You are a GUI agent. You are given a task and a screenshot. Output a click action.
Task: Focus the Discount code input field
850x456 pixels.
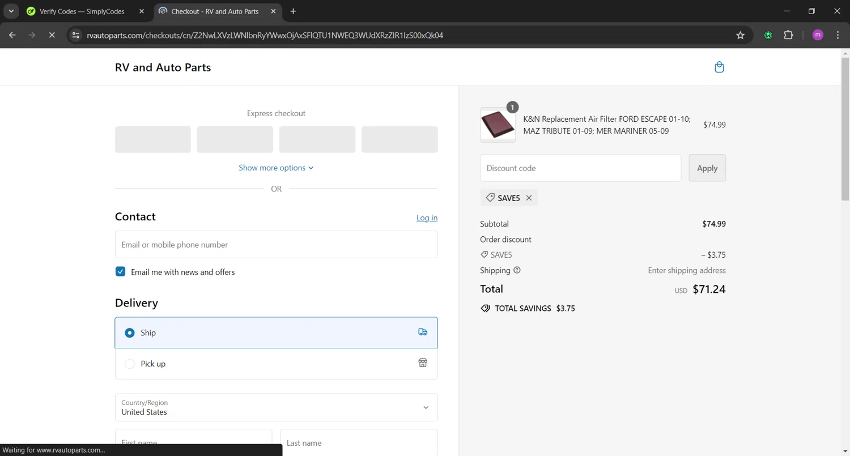tap(580, 168)
